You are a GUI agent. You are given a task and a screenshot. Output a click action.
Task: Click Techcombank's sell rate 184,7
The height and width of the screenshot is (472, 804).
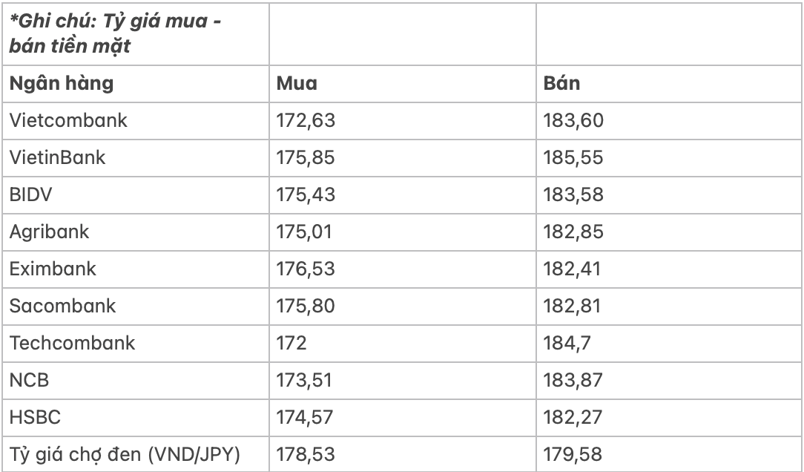point(569,344)
